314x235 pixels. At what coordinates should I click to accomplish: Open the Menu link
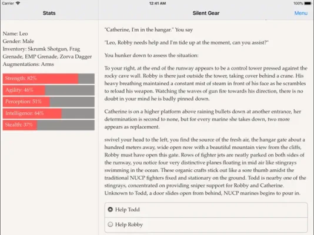click(x=301, y=13)
